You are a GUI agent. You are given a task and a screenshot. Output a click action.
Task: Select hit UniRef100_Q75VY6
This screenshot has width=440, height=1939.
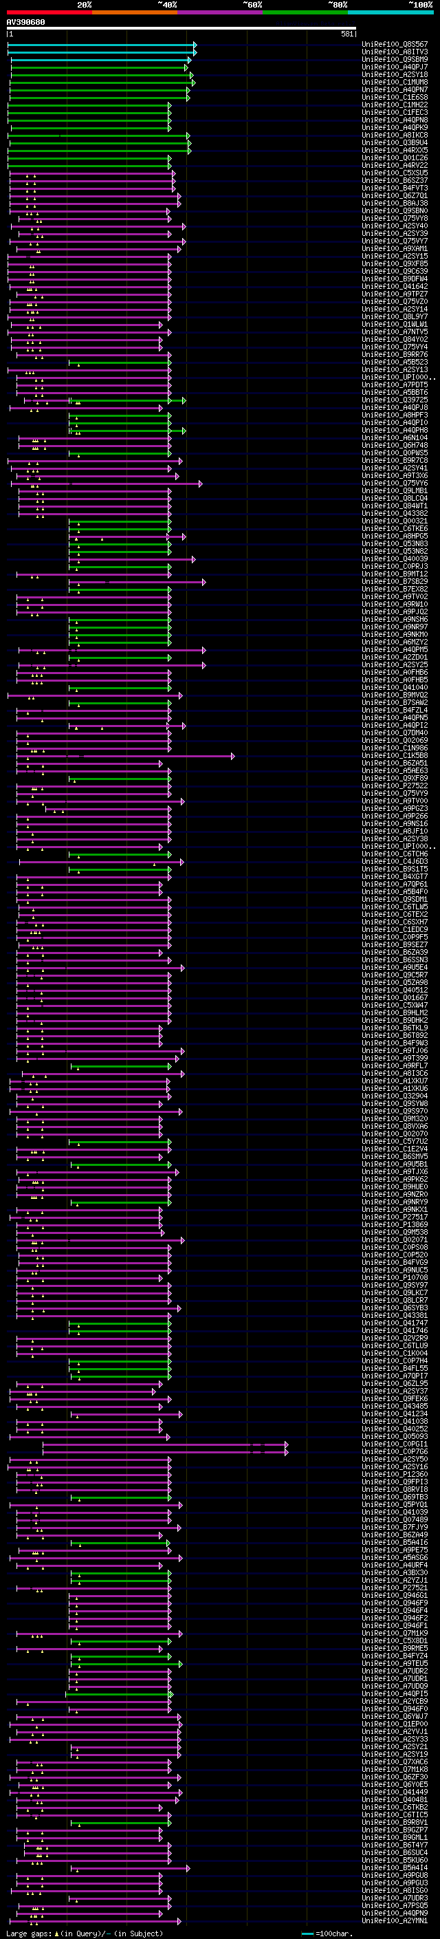coord(395,484)
